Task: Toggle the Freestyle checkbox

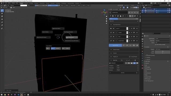Action: click(146, 79)
